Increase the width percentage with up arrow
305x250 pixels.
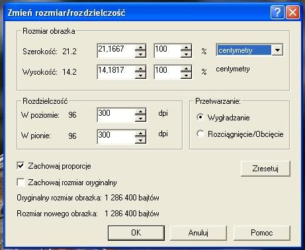186,48
